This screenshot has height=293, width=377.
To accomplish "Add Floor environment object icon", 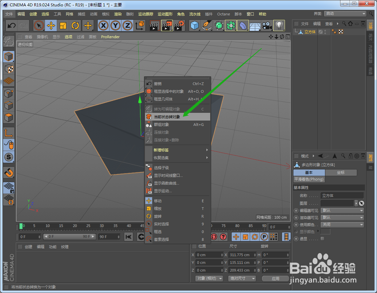I will (255, 25).
